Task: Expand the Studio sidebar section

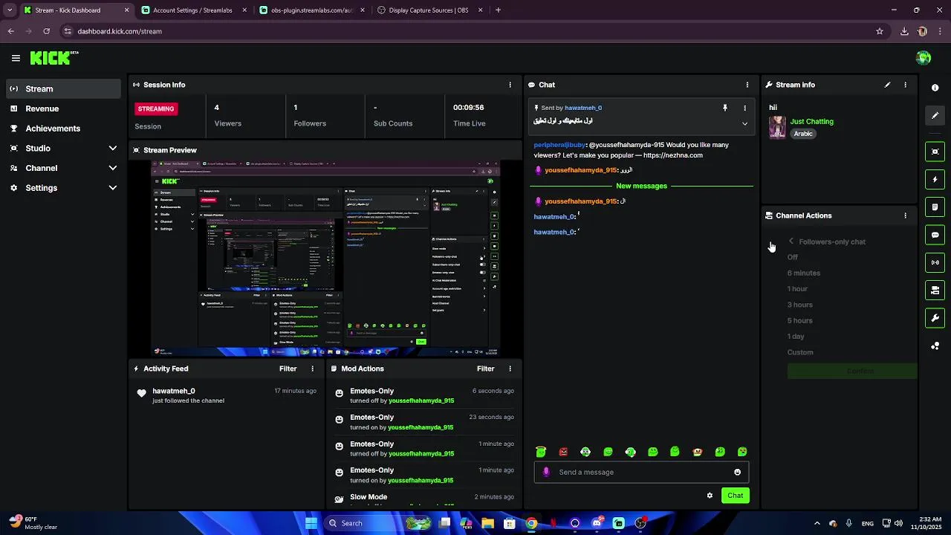Action: [64, 148]
